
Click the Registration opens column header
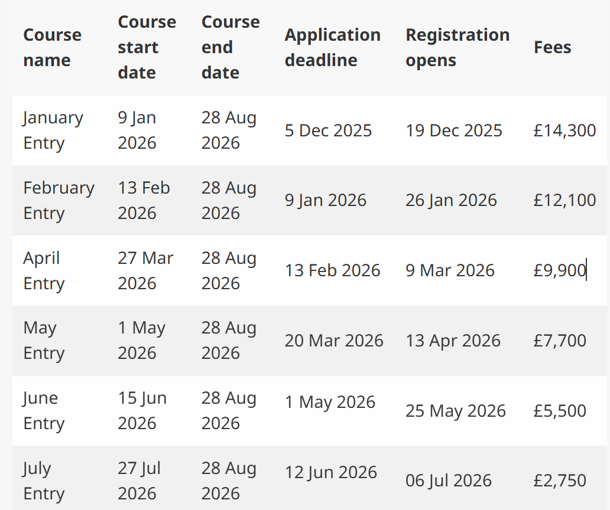point(457,48)
